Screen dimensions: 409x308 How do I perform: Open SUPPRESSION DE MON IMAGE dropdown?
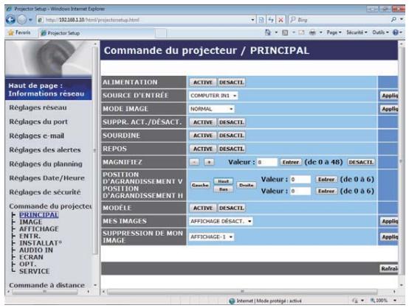coord(212,237)
